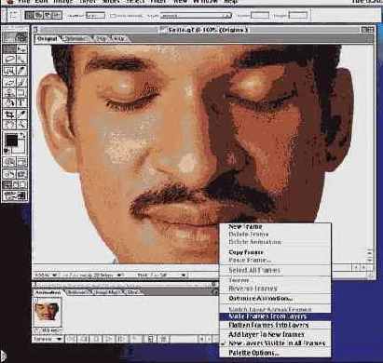This screenshot has height=363, width=383.
Task: Click the switch foreground/background colors arrow
Action: tap(22, 135)
